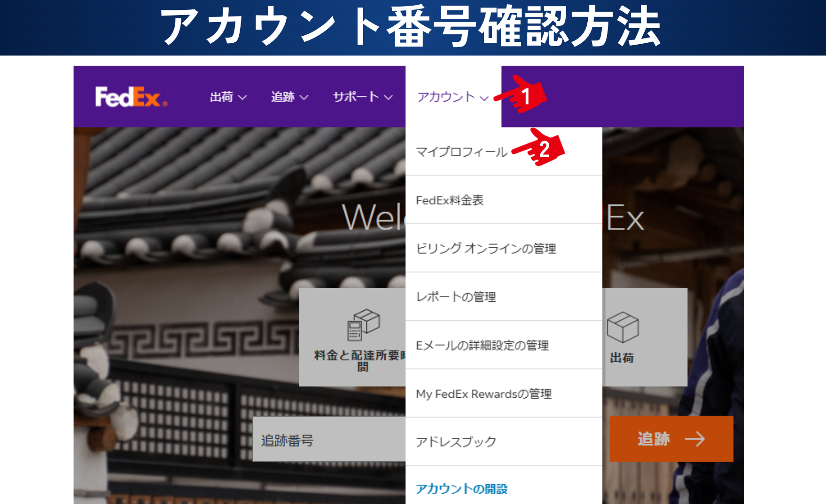Screen dimensions: 826x504
Task: Open ビリング オンラインの管理
Action: pos(486,249)
